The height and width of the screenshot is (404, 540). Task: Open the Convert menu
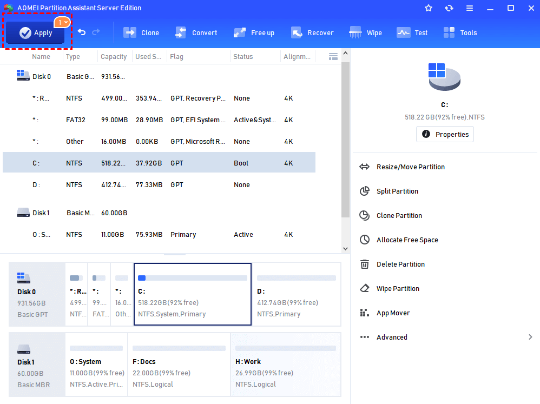(x=196, y=32)
